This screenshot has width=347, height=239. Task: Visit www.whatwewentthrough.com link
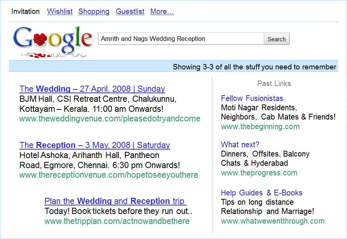272,221
